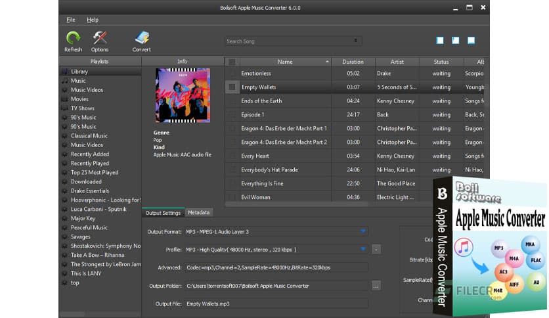Select The Strongest by LeBron James playlist
549x318 pixels.
106,264
